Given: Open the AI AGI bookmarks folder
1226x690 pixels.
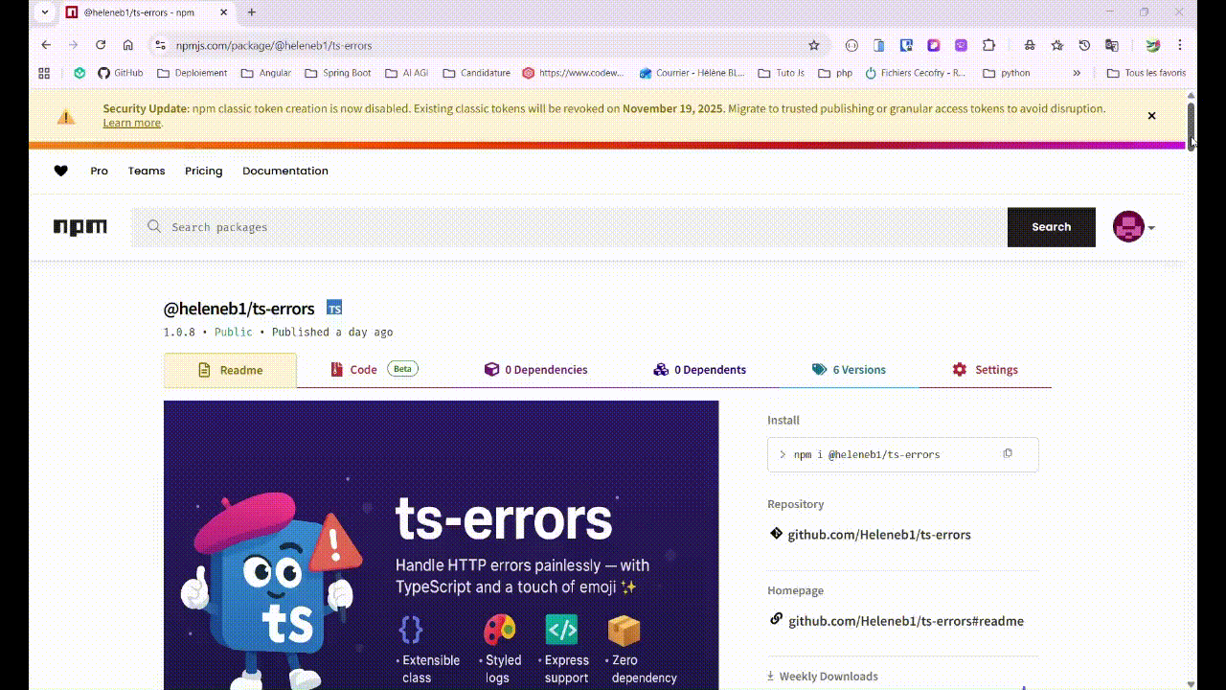Looking at the screenshot, I should click(x=406, y=73).
